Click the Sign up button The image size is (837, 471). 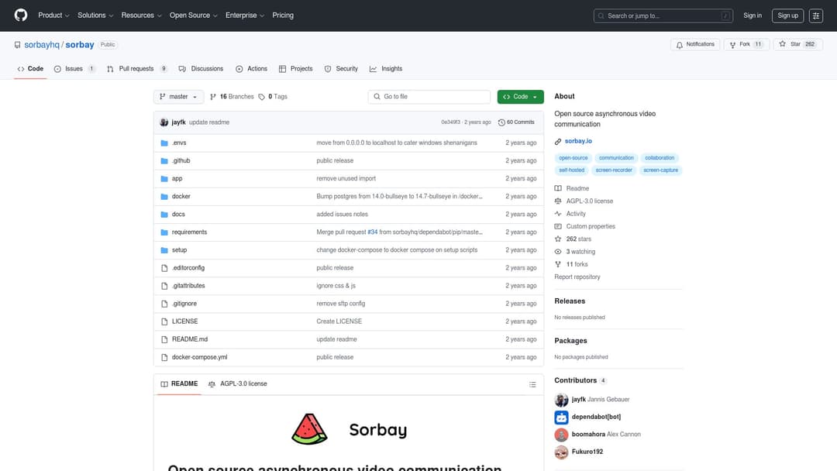(787, 15)
